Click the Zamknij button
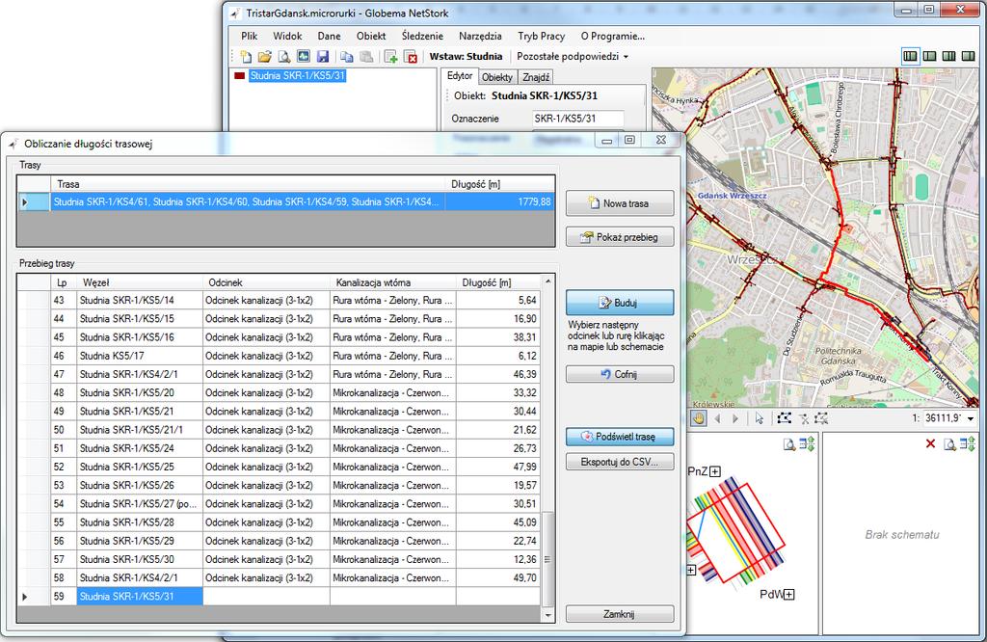This screenshot has width=987, height=642. [x=620, y=614]
